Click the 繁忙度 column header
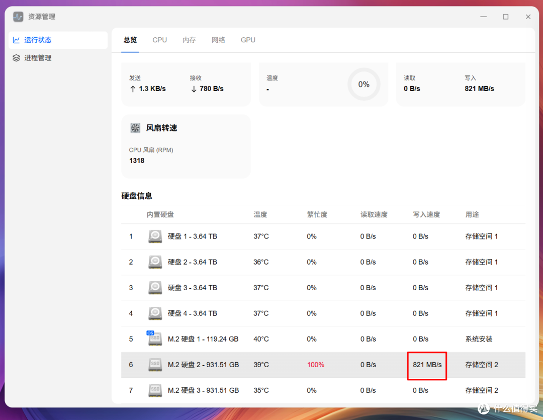The image size is (543, 420). (x=317, y=214)
